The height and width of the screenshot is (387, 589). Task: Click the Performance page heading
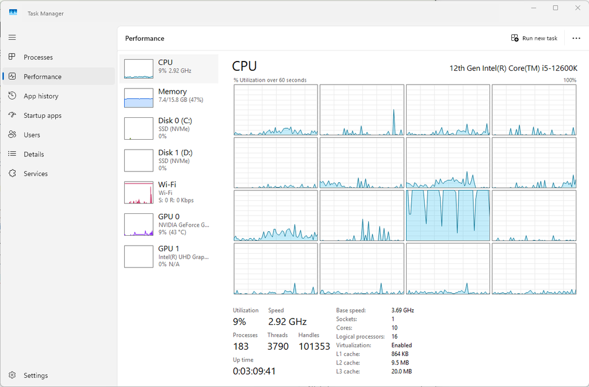coord(144,39)
